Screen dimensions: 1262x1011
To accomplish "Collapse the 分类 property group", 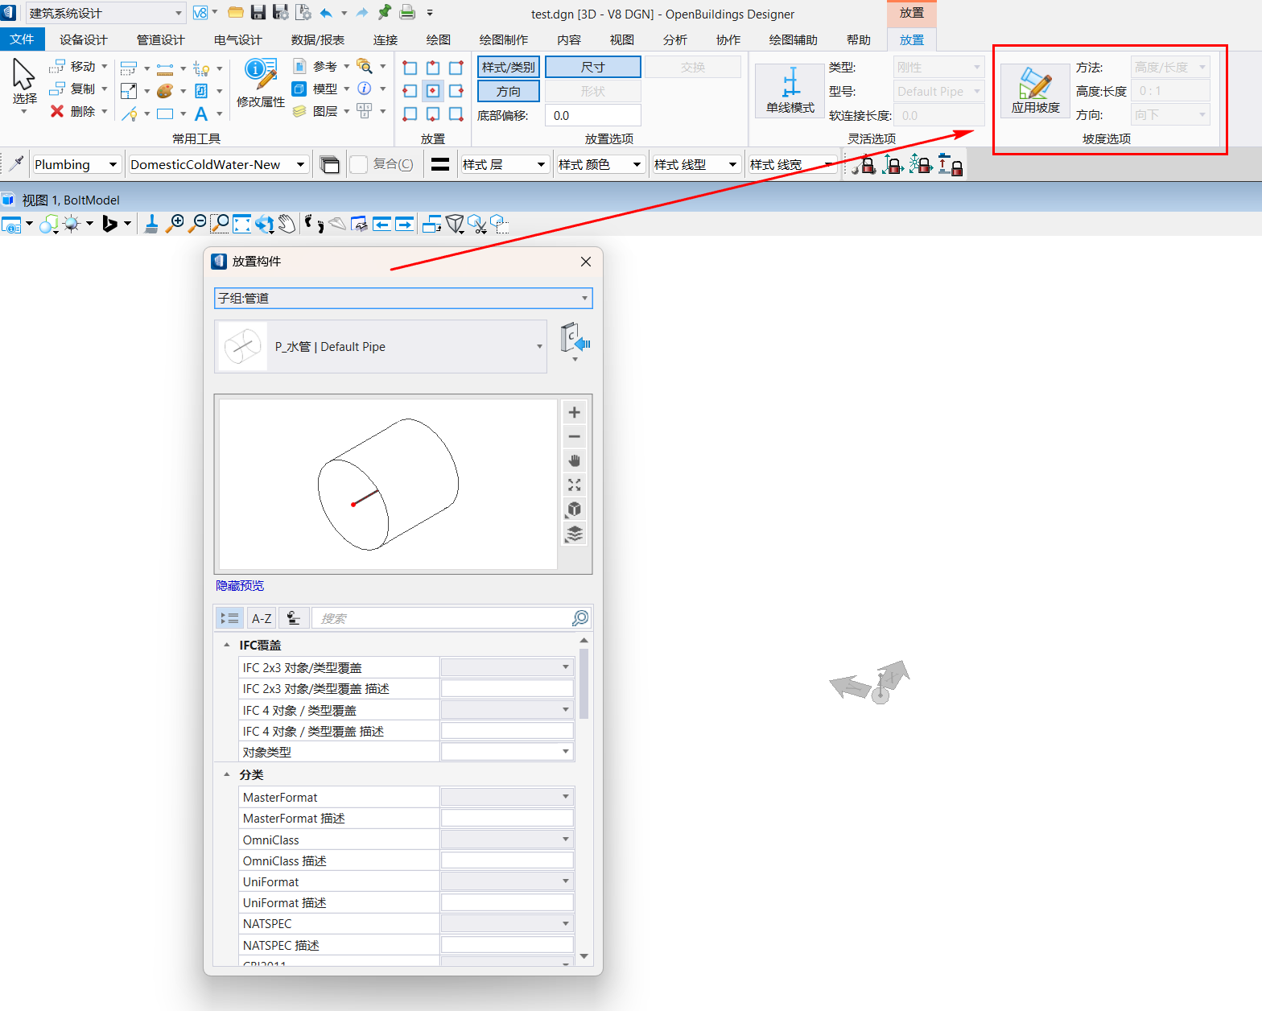I will pos(227,774).
